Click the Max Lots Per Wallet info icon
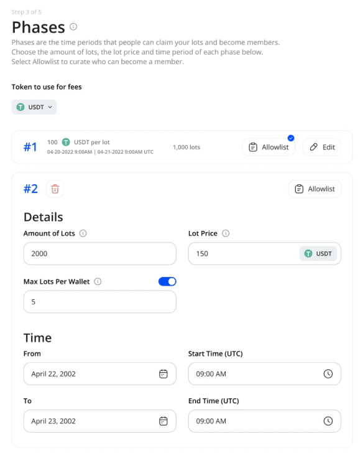 click(x=98, y=281)
